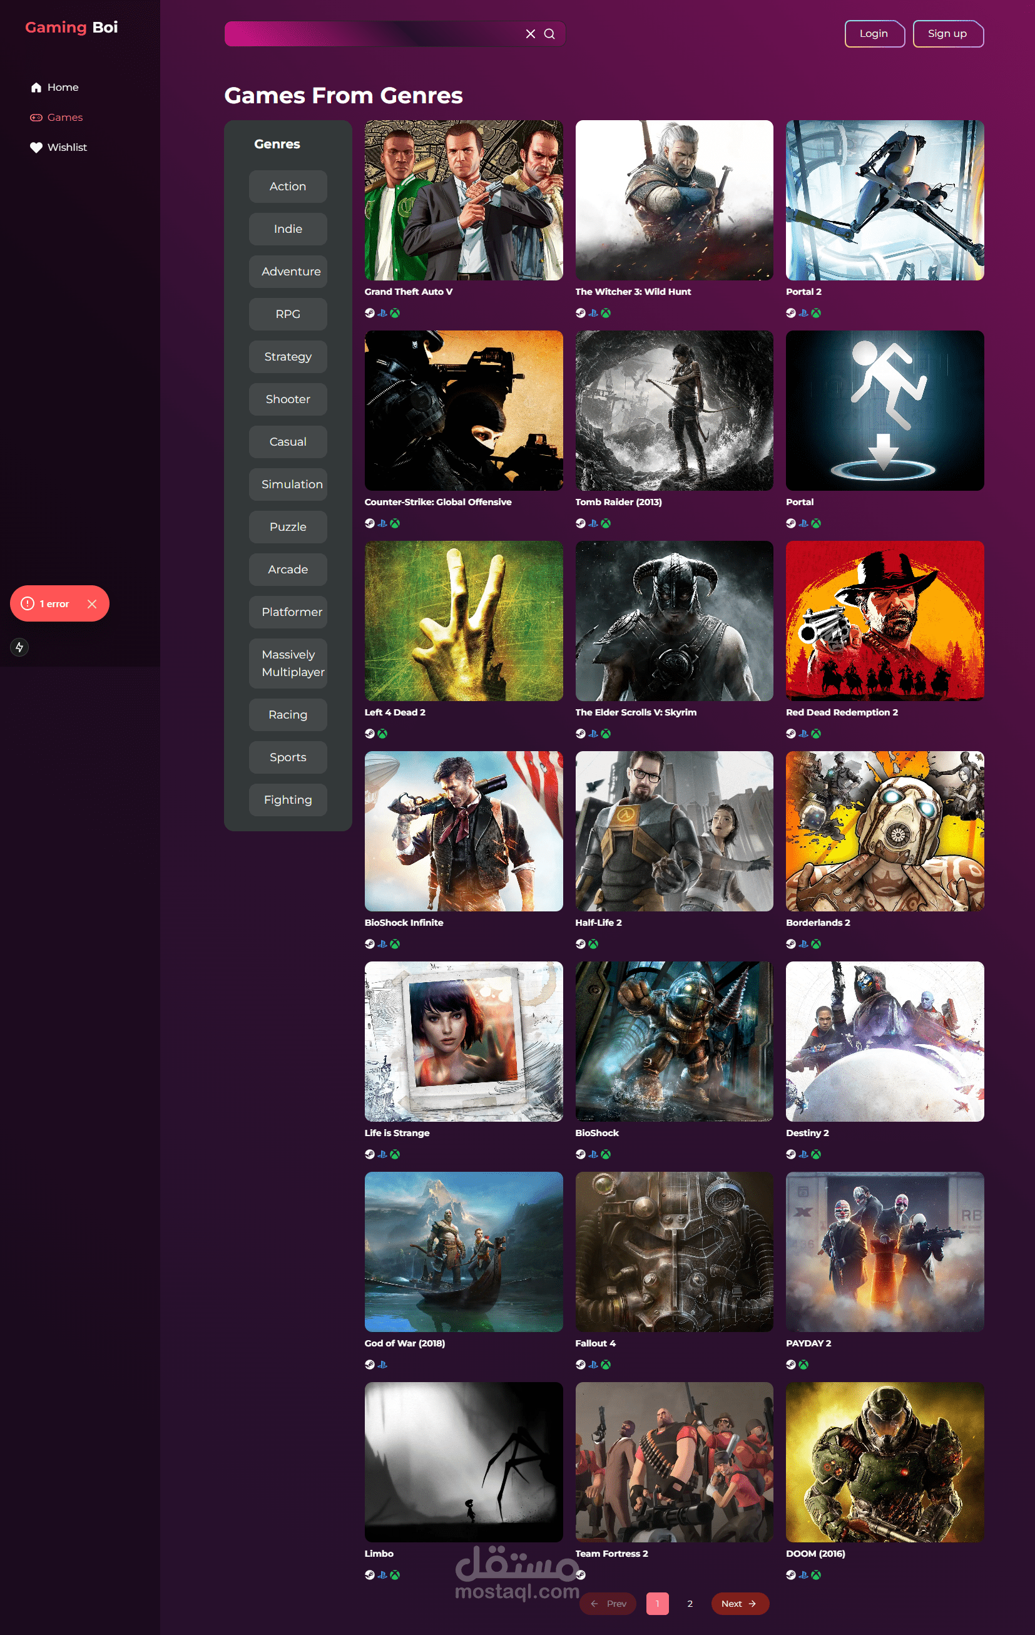Click Steam icon under Destiny 2
The height and width of the screenshot is (1635, 1035).
coord(792,1154)
